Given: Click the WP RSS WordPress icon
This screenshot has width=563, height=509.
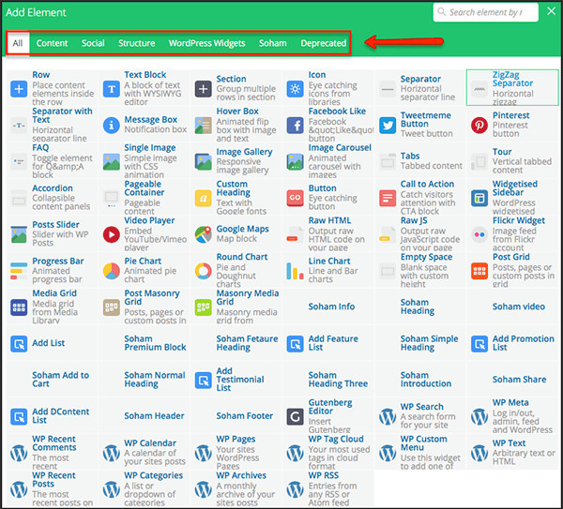Looking at the screenshot, I should click(296, 489).
